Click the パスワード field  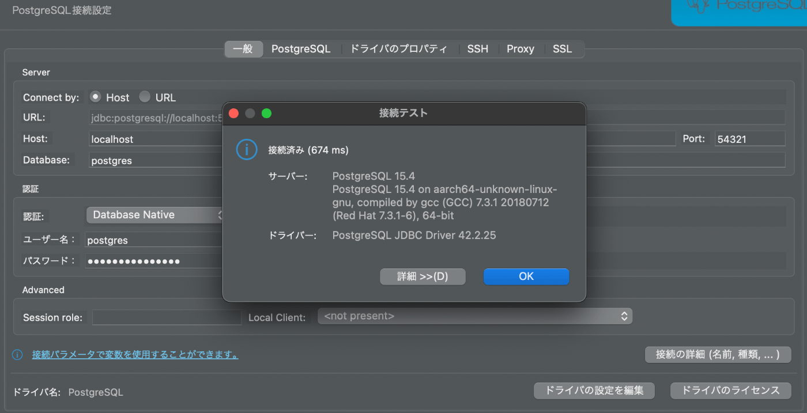(x=154, y=261)
